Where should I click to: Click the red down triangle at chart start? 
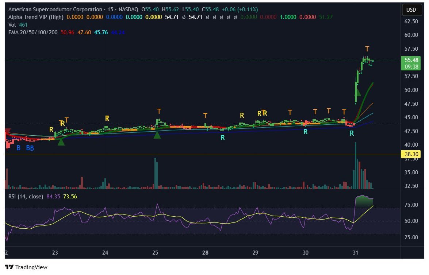(x=8, y=131)
